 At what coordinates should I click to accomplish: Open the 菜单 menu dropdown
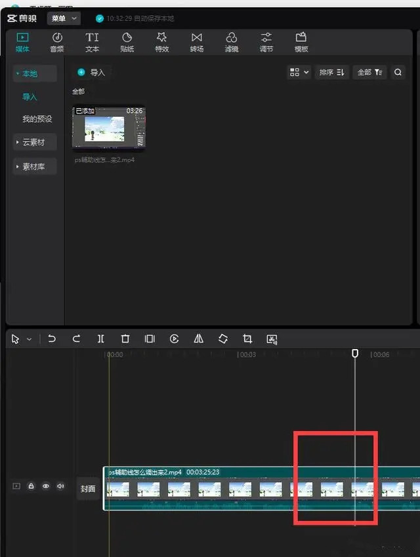click(x=64, y=18)
